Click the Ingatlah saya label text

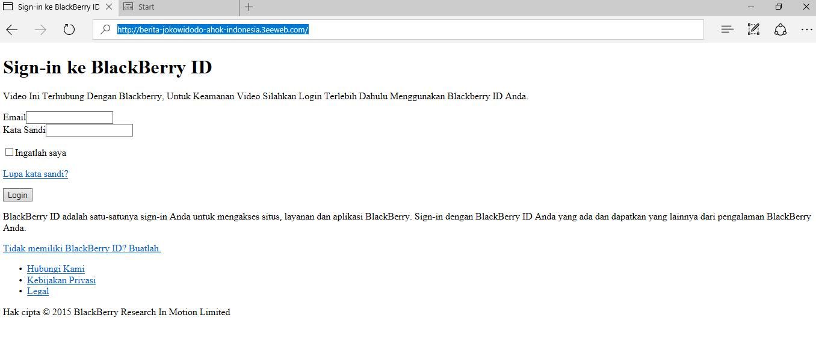click(x=40, y=153)
